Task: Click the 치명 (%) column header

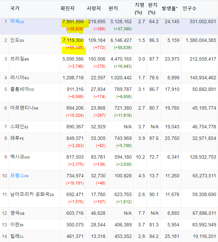Action: (139, 9)
